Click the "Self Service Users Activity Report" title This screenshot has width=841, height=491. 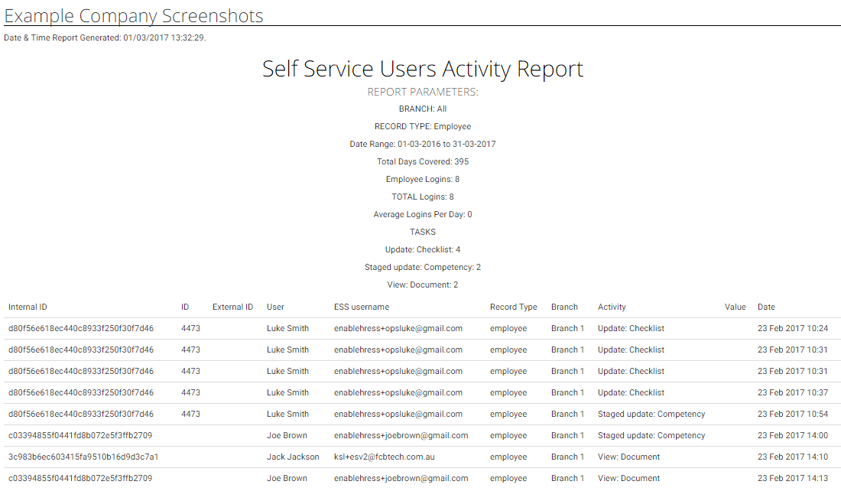pos(423,69)
